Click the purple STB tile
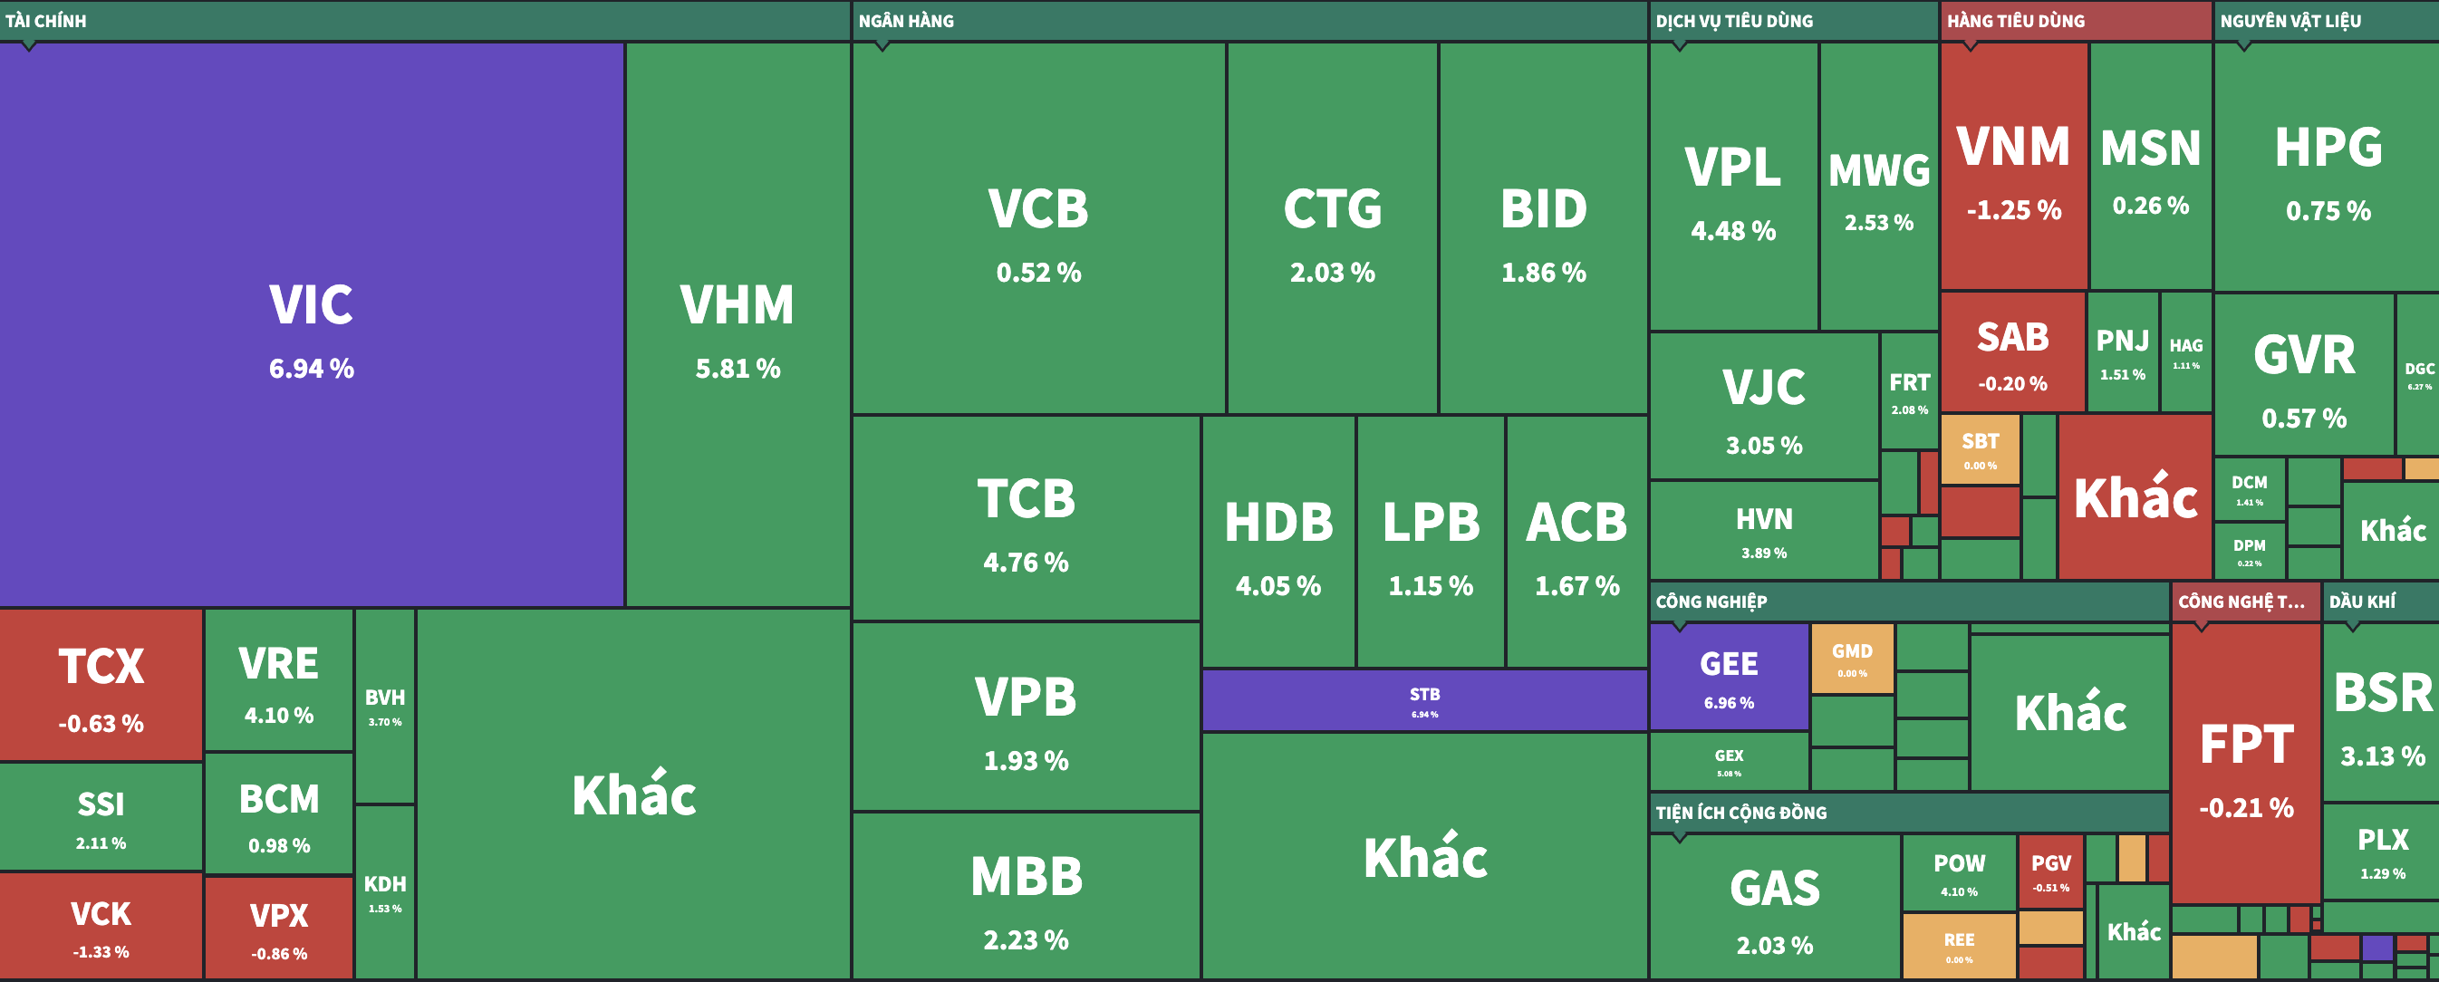 [1424, 701]
